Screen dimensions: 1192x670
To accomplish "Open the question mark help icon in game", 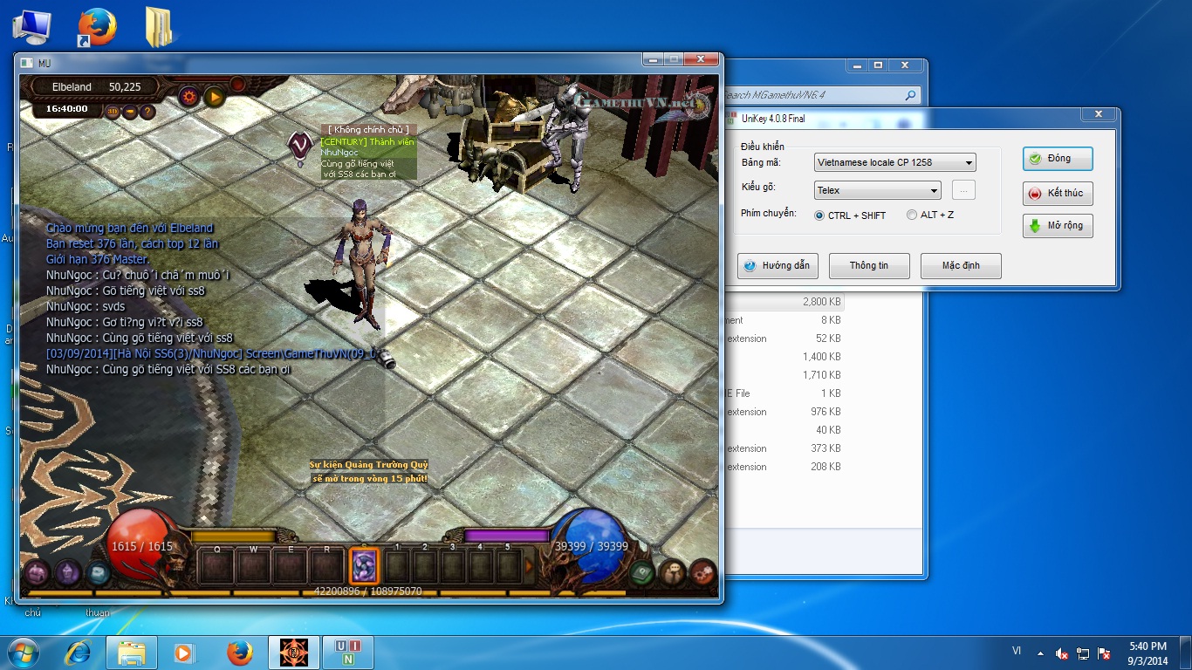I will (x=147, y=111).
